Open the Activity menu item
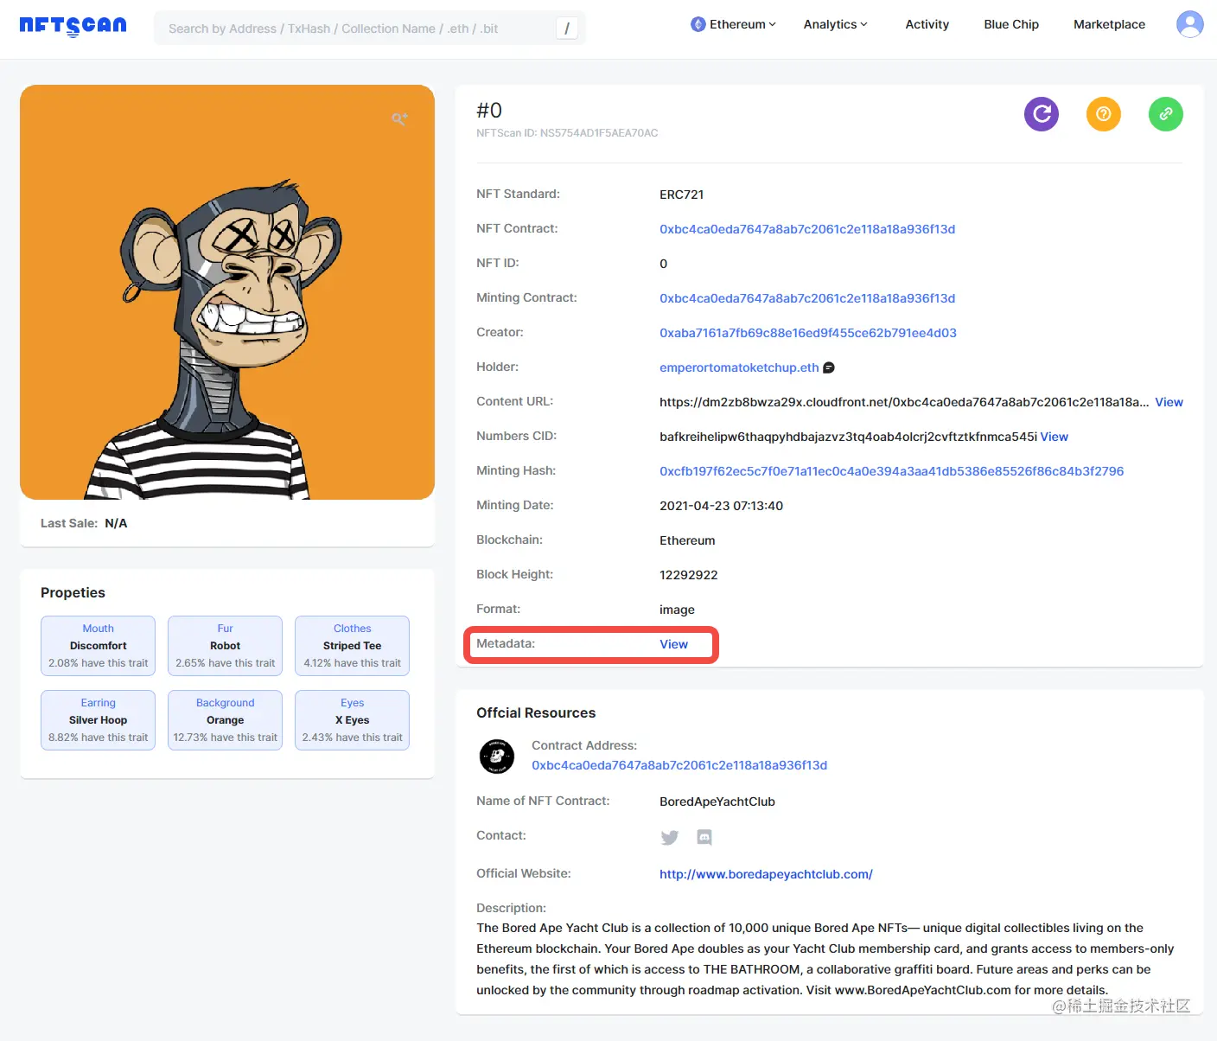The height and width of the screenshot is (1041, 1217). click(927, 24)
